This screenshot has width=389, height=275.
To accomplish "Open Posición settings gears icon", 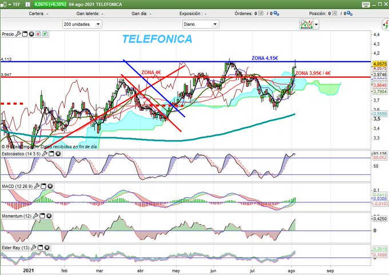I will 350,14.
